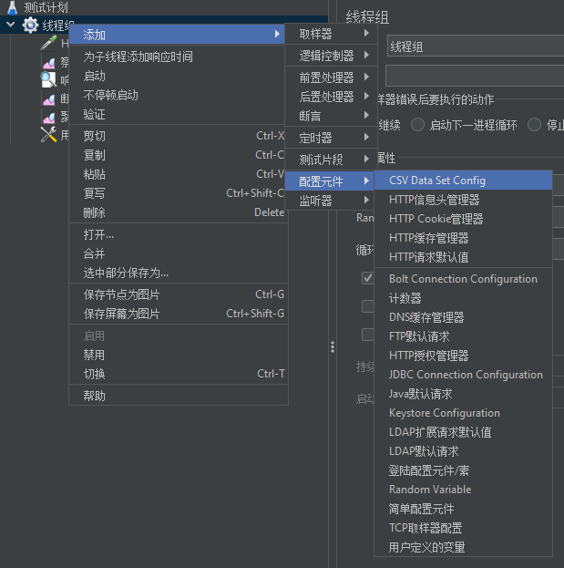Click 保存屏幕为图片

(x=178, y=314)
